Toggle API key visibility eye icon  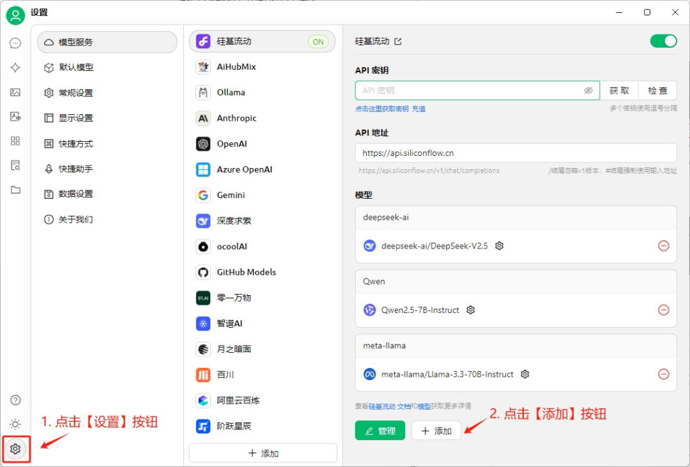588,91
